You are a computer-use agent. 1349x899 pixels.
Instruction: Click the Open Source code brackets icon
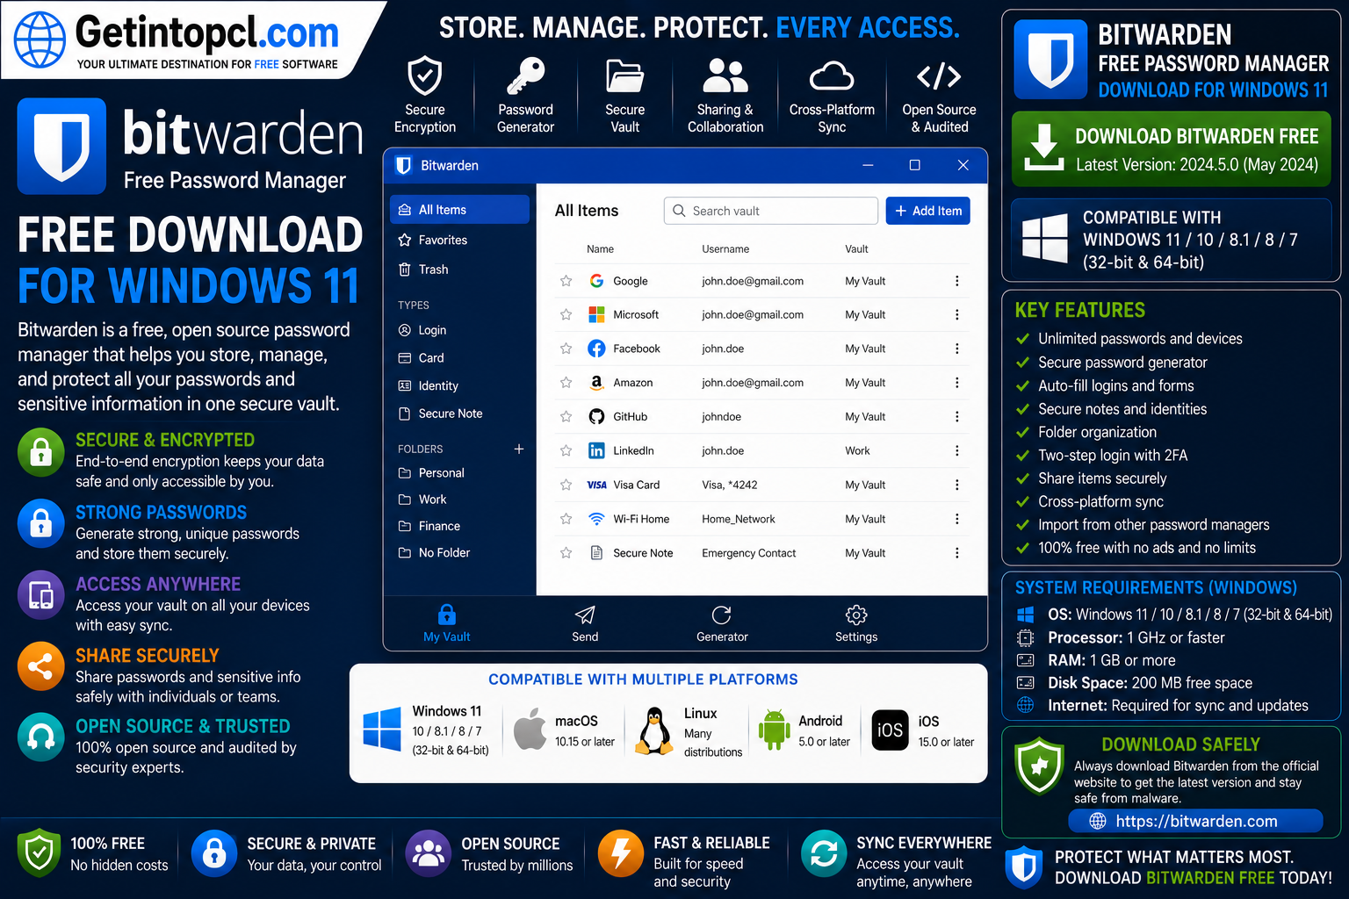coord(939,76)
